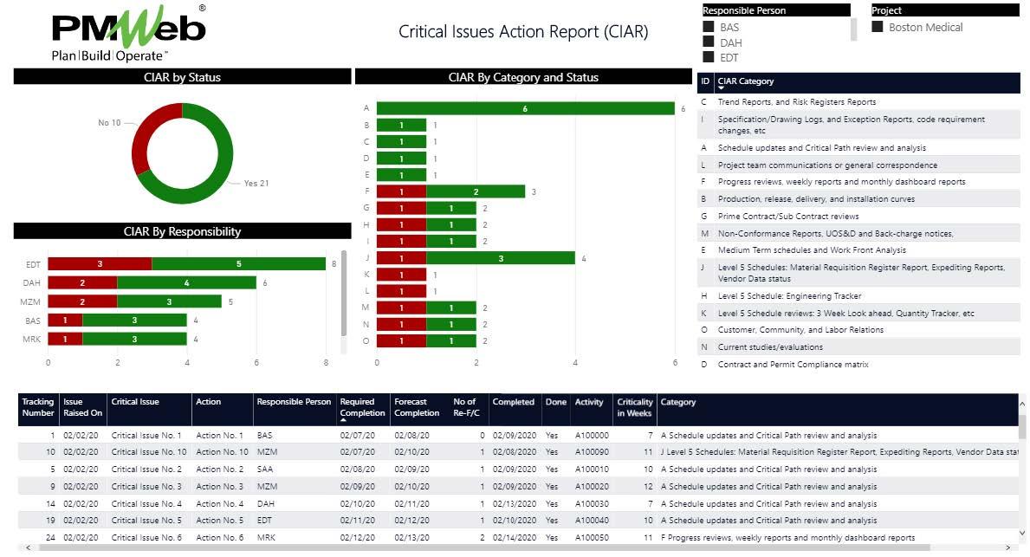1030x557 pixels.
Task: Tick the EDT responsible person checkbox
Action: click(x=709, y=57)
